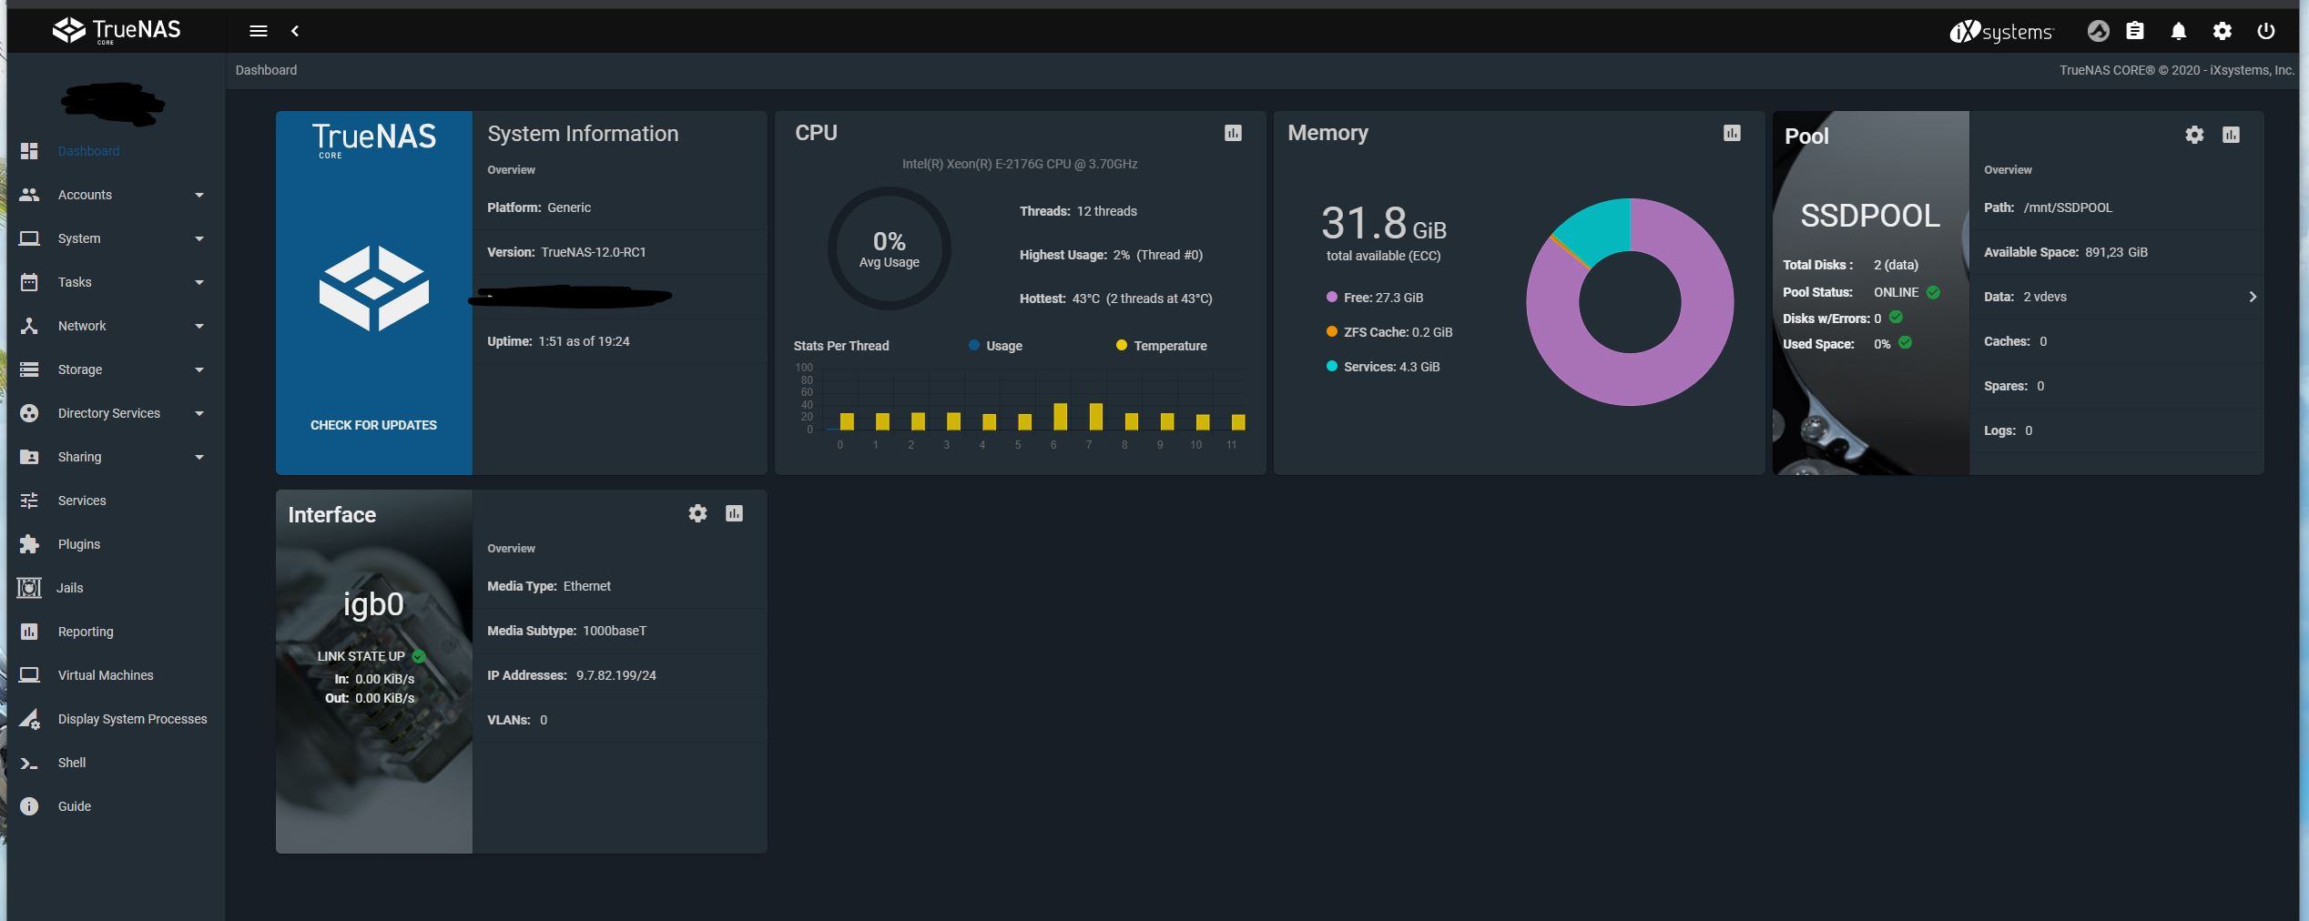Viewport: 2309px width, 921px height.
Task: Click the Shell prompt icon
Action: click(x=29, y=764)
